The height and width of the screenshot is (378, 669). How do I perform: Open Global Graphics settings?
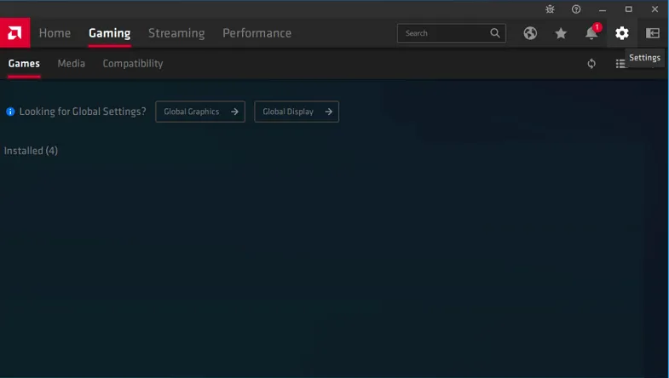point(200,112)
